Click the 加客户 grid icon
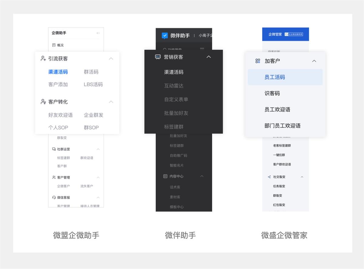 (258, 61)
